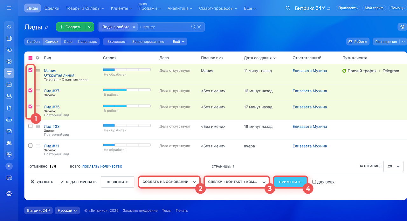Sort by Дата создания column header
Image resolution: width=407 pixels, height=221 pixels.
click(259, 58)
